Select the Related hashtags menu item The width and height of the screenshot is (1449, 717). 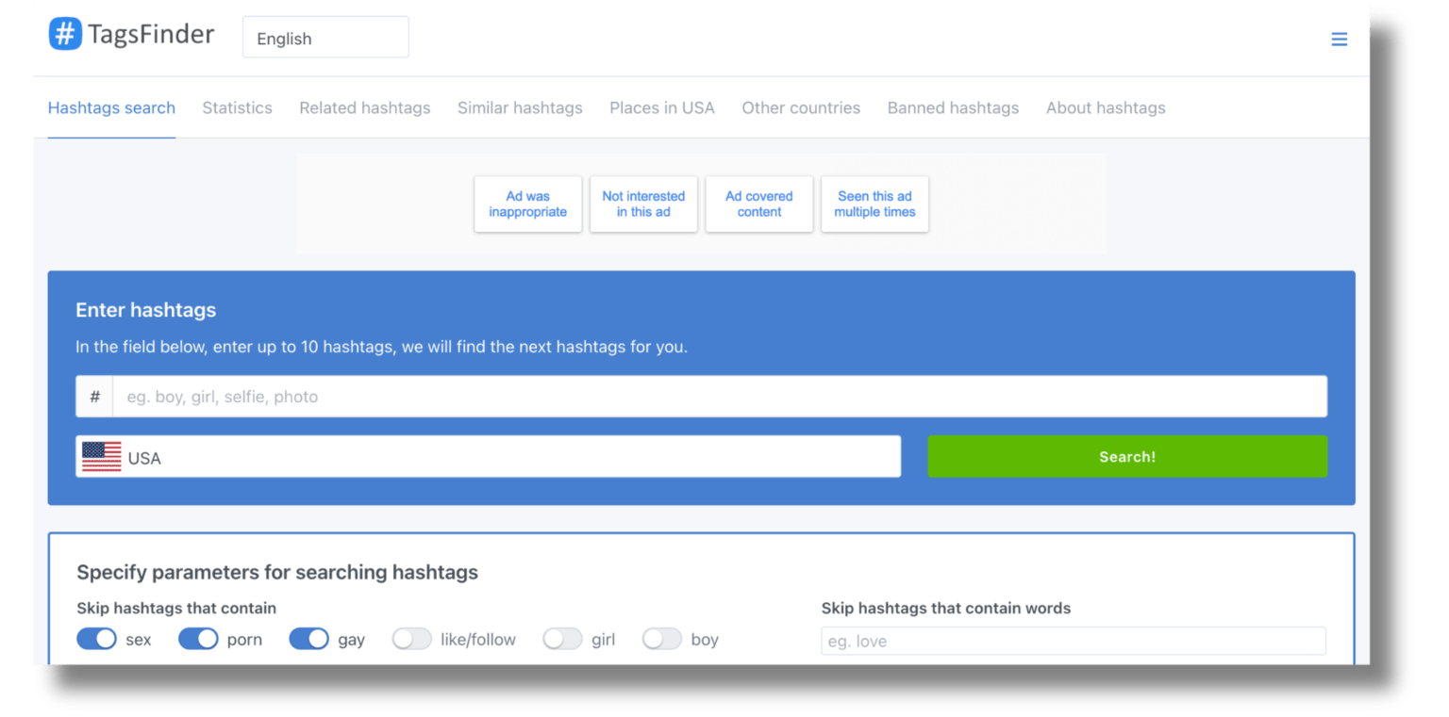click(364, 107)
